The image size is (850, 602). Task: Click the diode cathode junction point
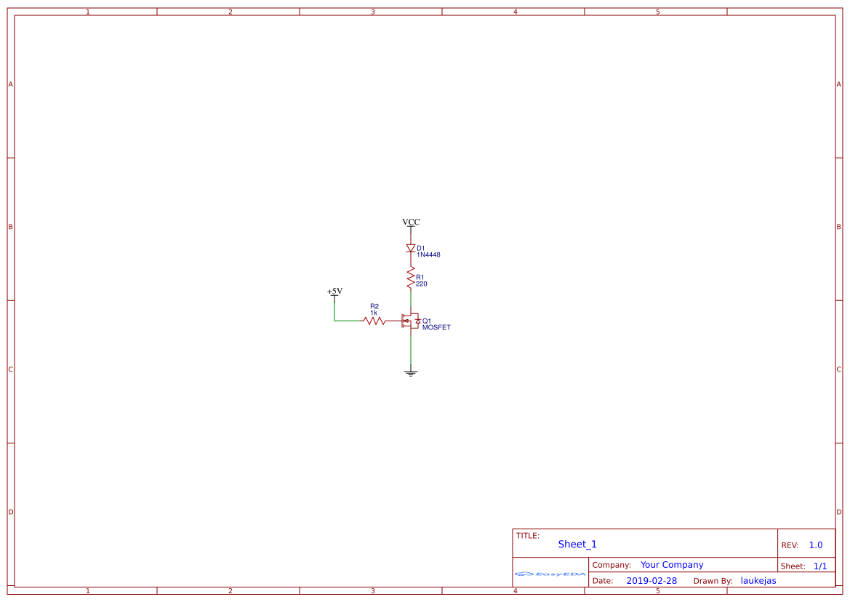(411, 253)
